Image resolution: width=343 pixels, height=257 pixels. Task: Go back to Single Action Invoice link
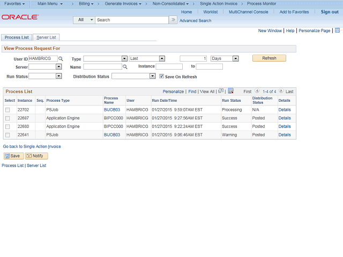(32, 147)
